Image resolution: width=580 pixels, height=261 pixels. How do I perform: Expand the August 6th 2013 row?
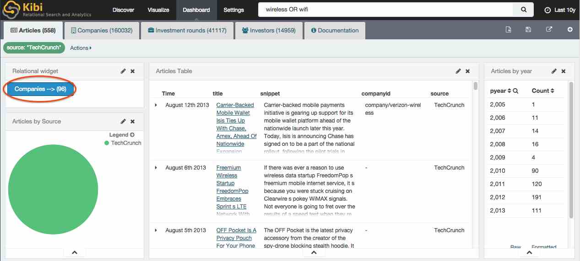coord(156,168)
